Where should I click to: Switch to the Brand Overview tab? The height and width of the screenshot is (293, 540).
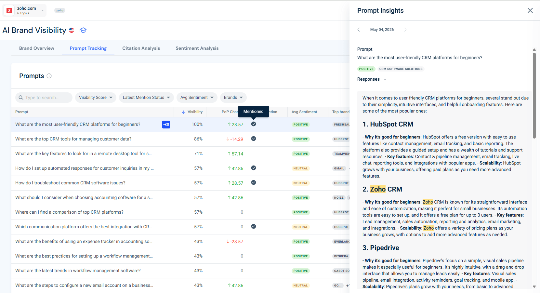click(37, 48)
